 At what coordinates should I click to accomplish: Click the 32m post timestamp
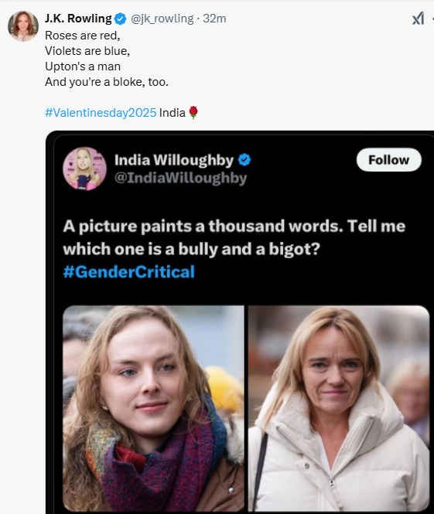[x=214, y=19]
